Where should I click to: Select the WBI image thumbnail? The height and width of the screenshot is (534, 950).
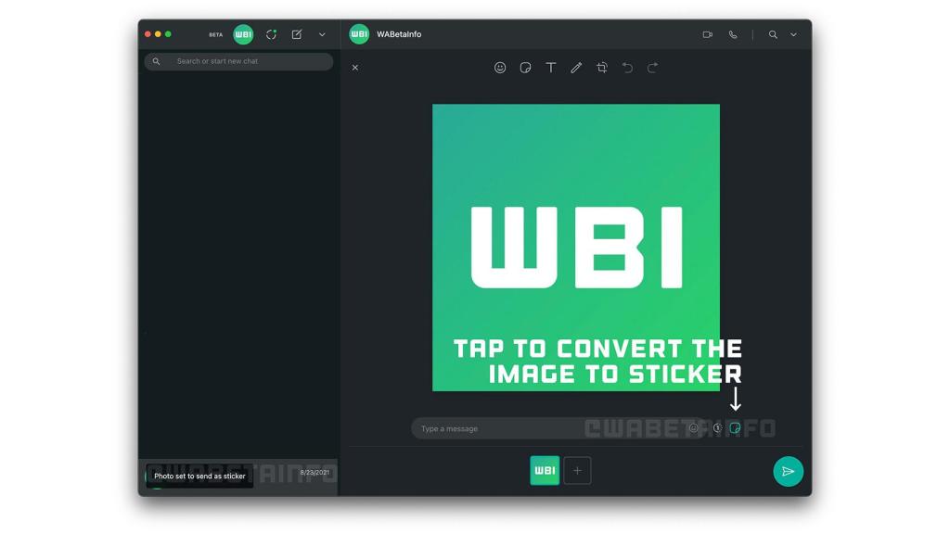[545, 471]
